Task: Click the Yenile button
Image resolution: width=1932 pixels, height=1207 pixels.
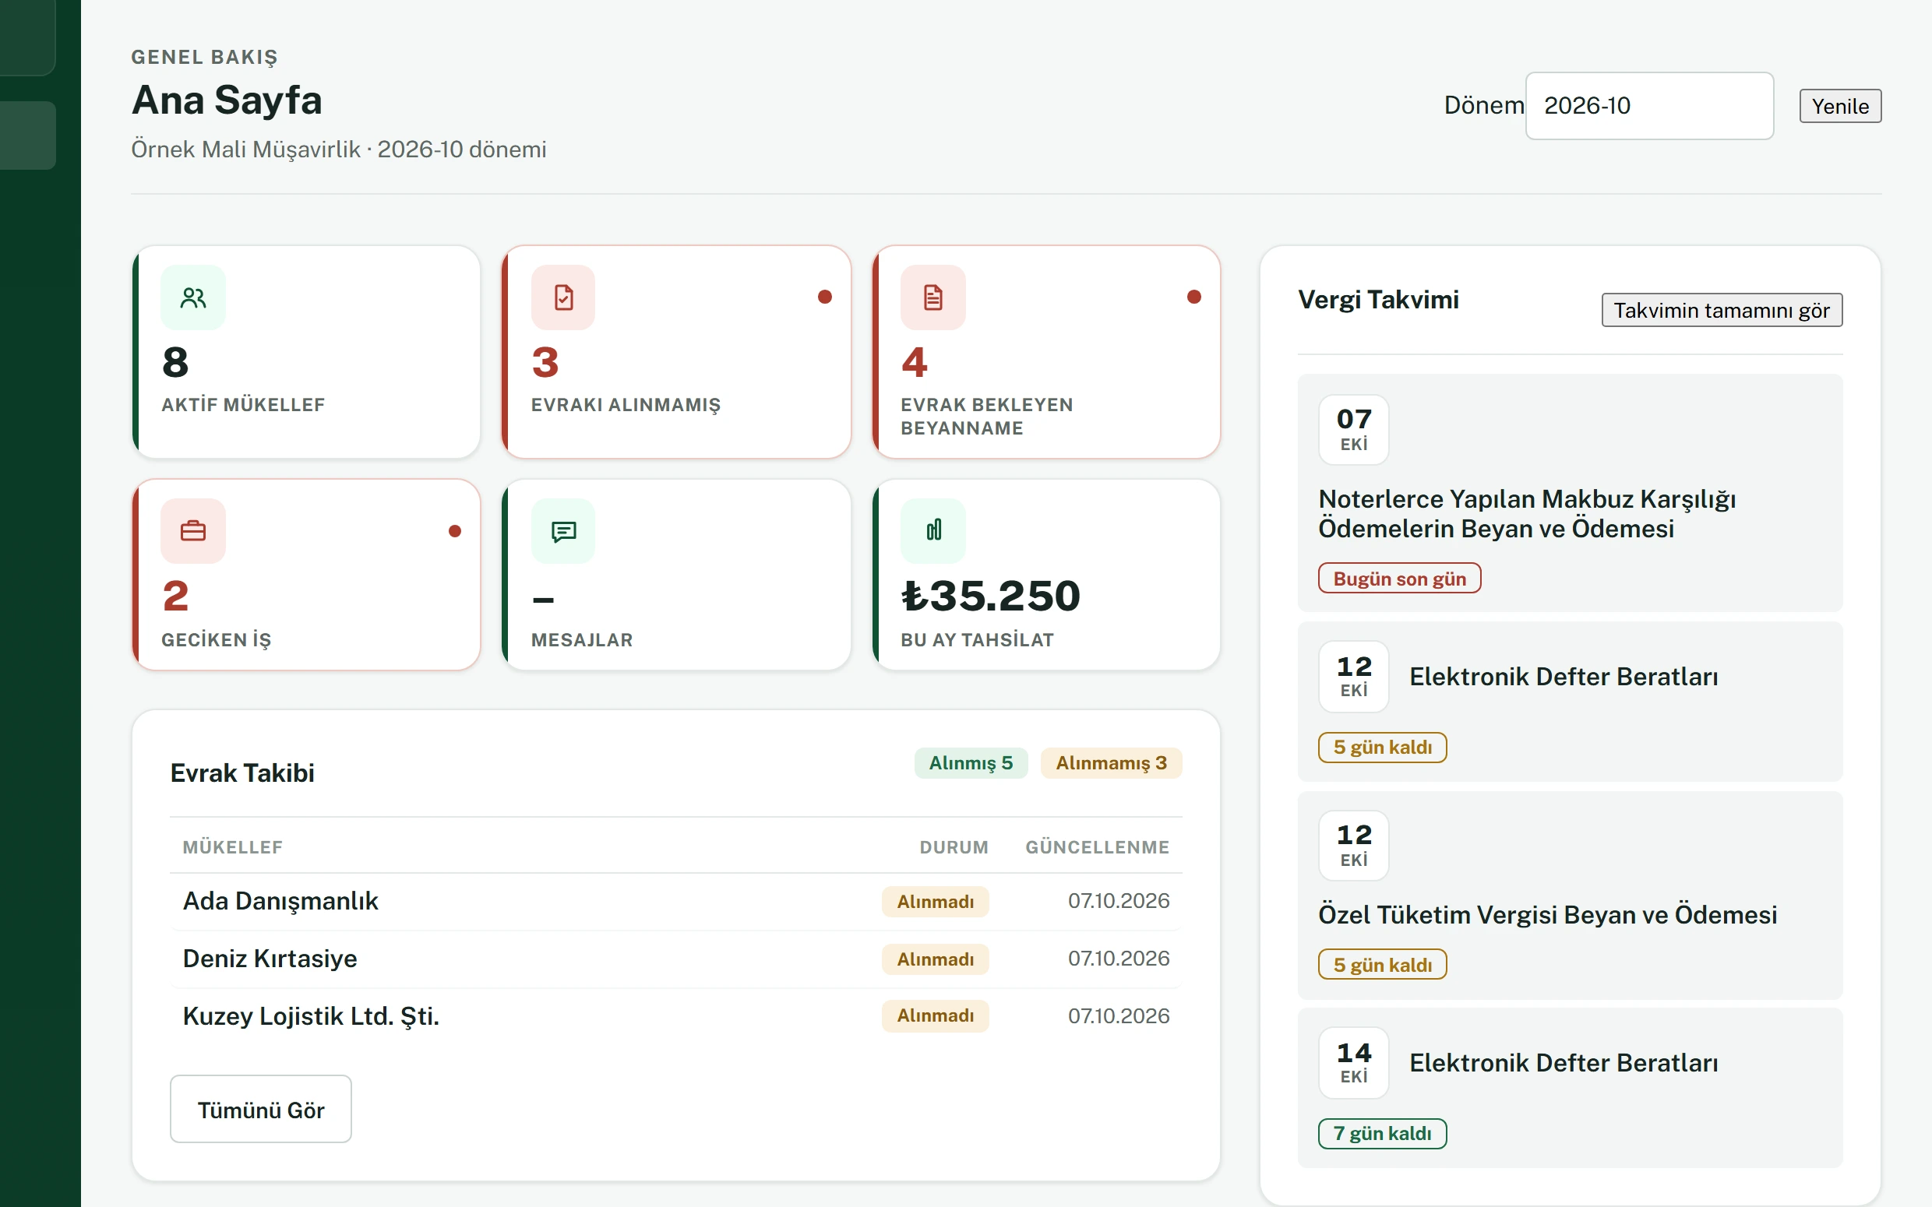Action: (1840, 106)
